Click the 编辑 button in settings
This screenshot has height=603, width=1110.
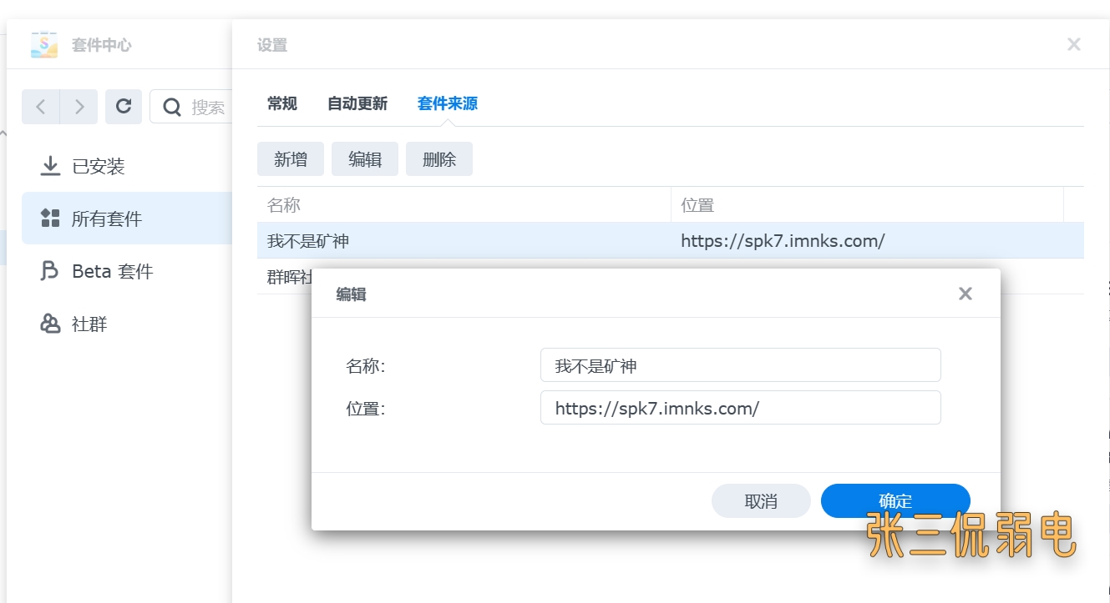[365, 159]
